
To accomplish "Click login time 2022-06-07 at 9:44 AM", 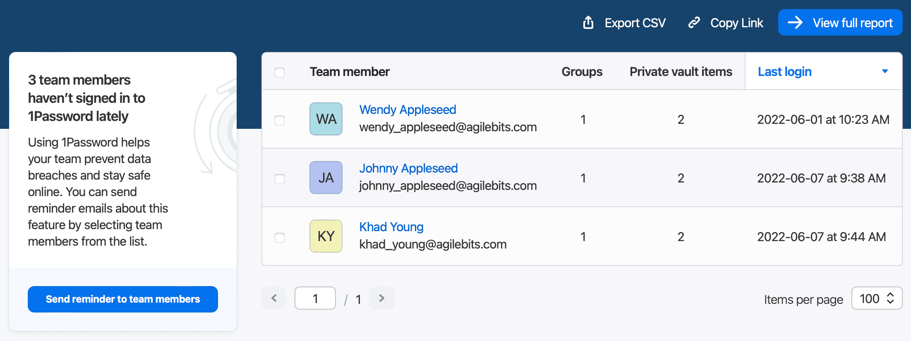I will coord(821,237).
